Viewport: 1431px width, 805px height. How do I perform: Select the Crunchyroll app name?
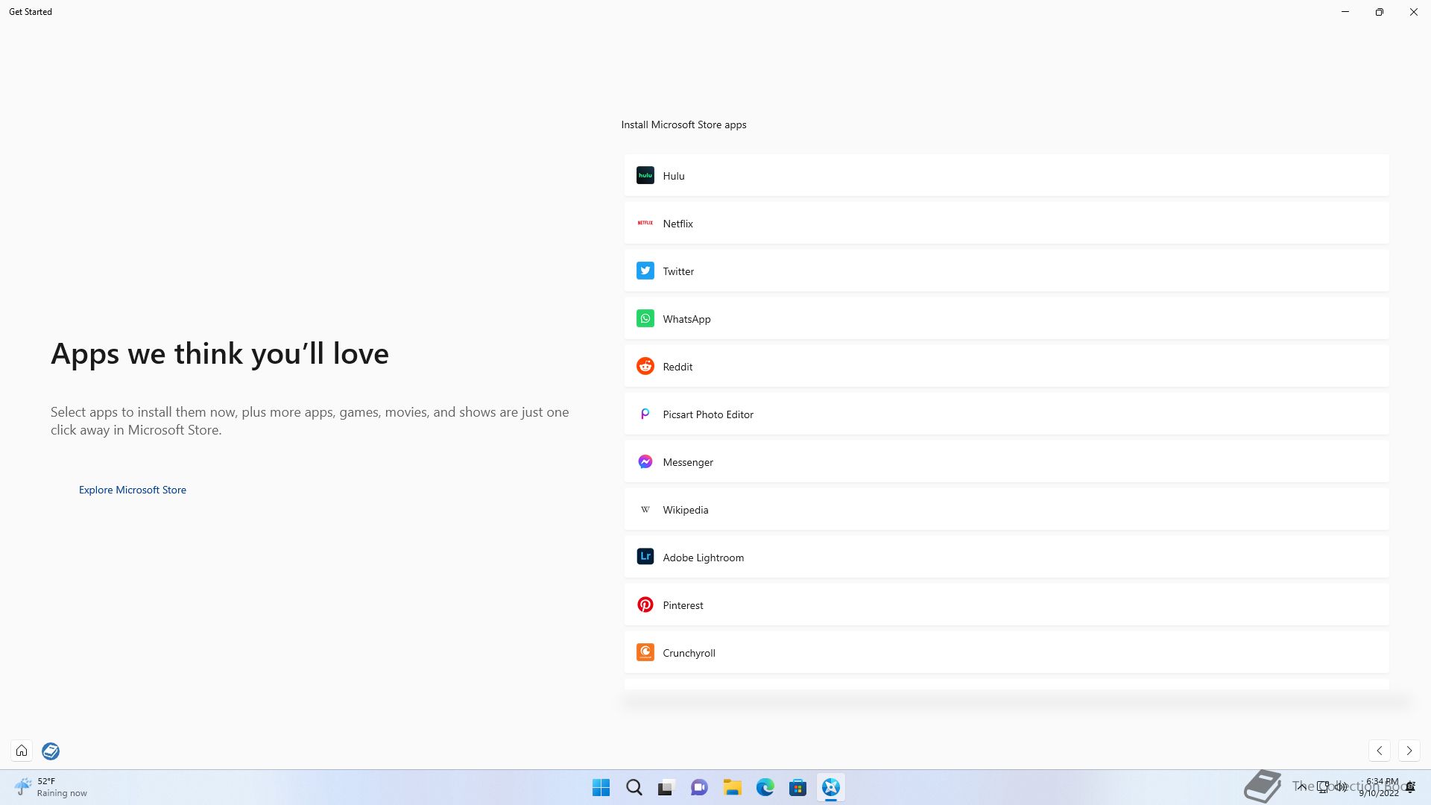point(689,653)
